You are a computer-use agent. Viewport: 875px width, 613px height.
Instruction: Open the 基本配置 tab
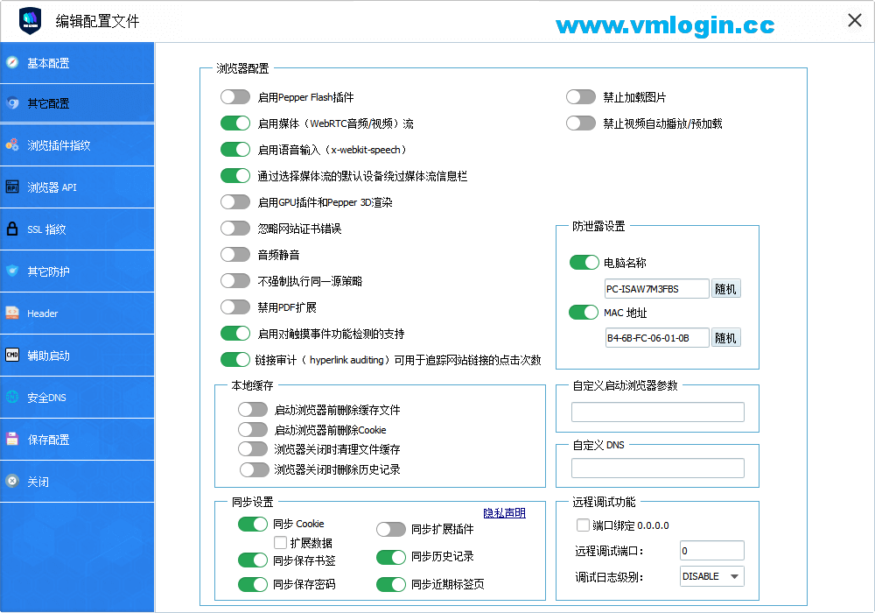(x=77, y=63)
